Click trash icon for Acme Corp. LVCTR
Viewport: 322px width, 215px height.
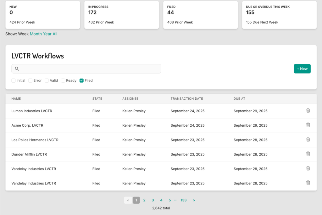(x=308, y=125)
